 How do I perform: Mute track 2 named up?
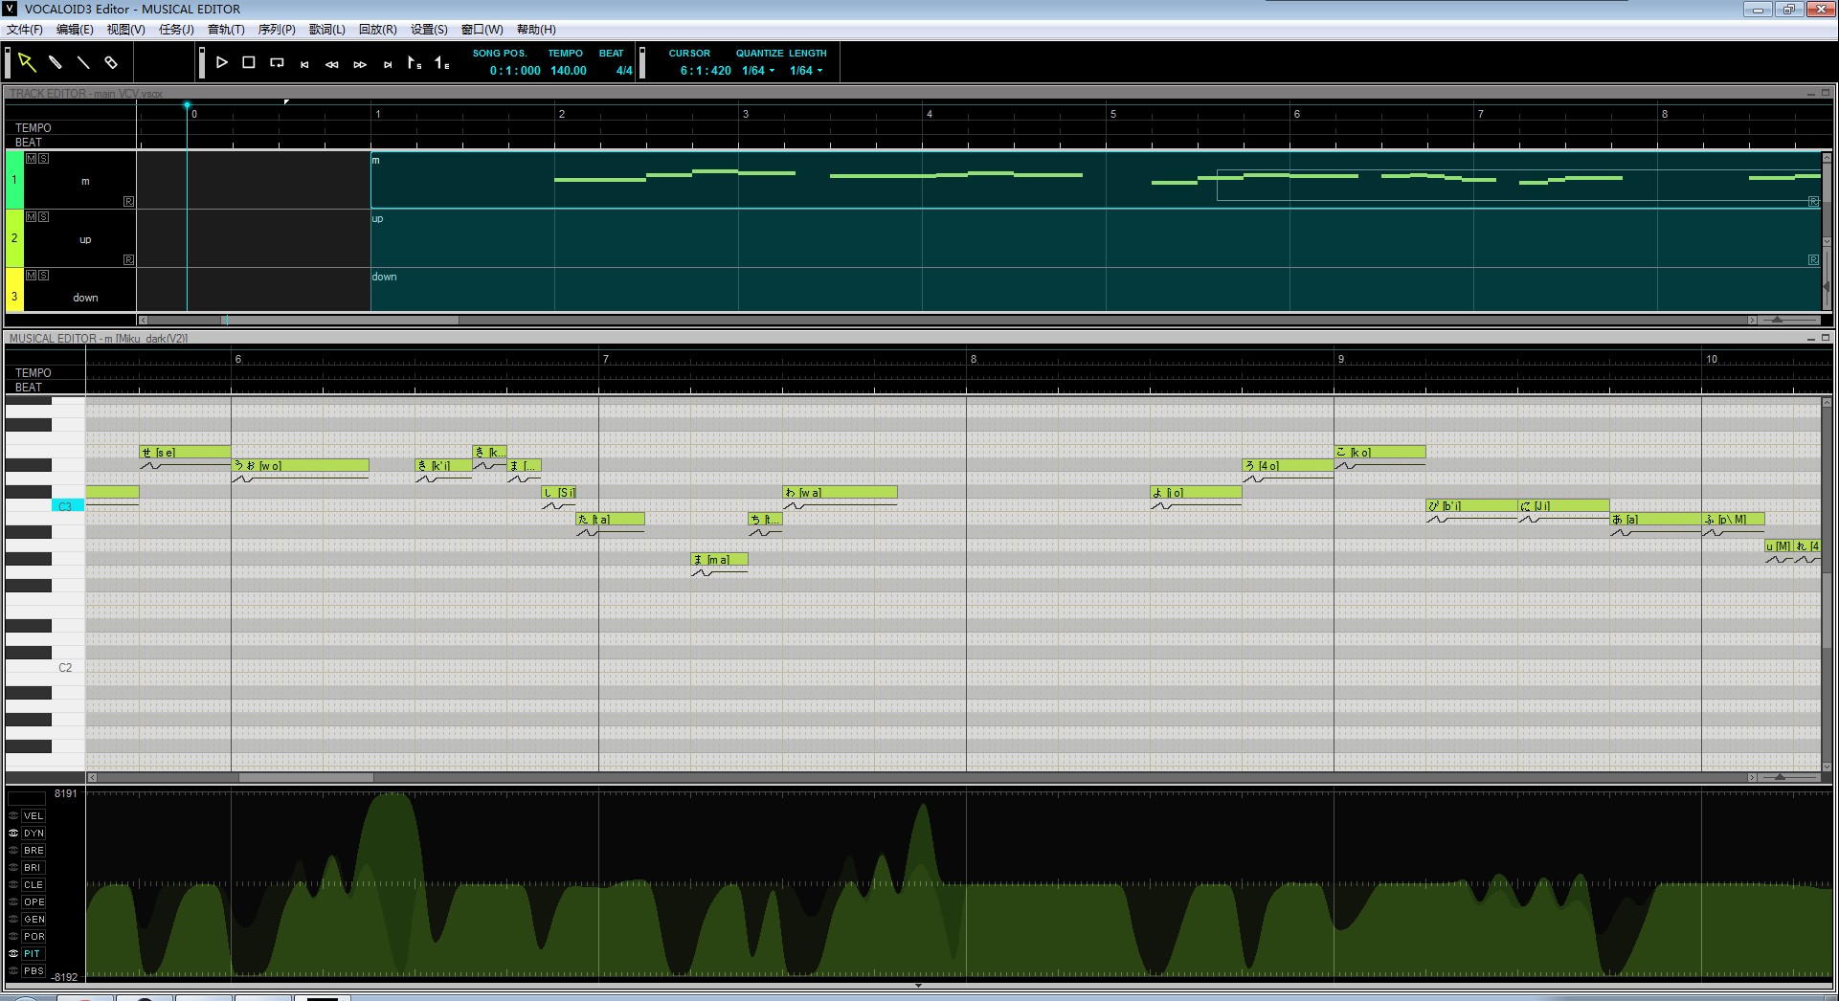tap(32, 217)
